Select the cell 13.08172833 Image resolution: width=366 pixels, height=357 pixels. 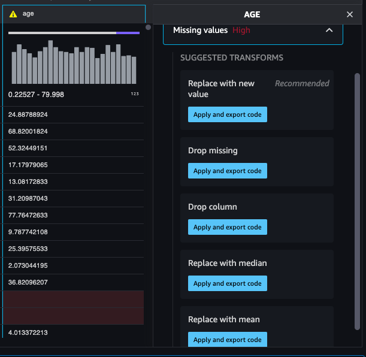pos(73,181)
